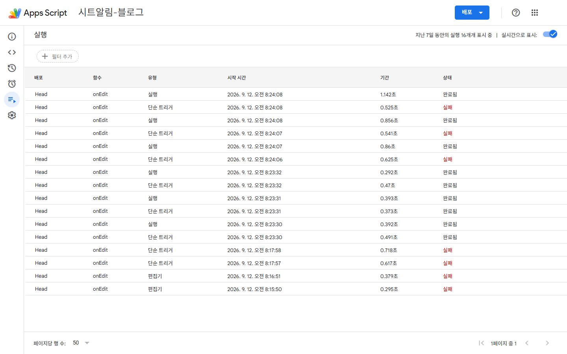Click the 상태 column header
Image resolution: width=567 pixels, height=354 pixels.
447,78
